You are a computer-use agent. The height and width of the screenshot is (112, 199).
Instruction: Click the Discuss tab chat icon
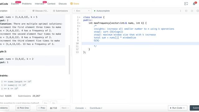34,11
